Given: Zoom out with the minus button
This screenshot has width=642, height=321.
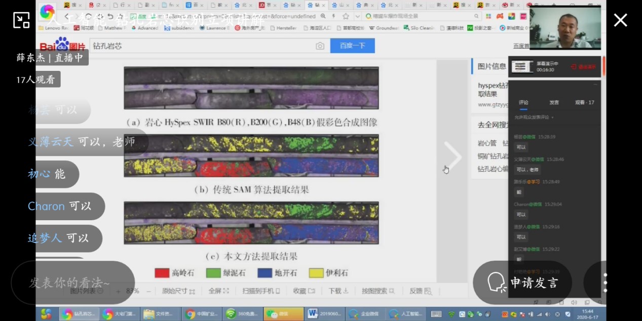Looking at the screenshot, I should (149, 291).
